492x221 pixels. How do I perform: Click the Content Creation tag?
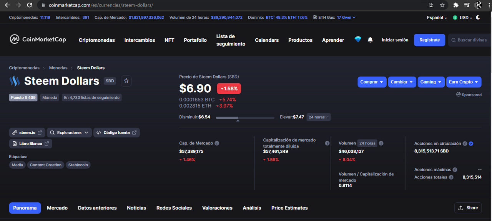tap(46, 165)
